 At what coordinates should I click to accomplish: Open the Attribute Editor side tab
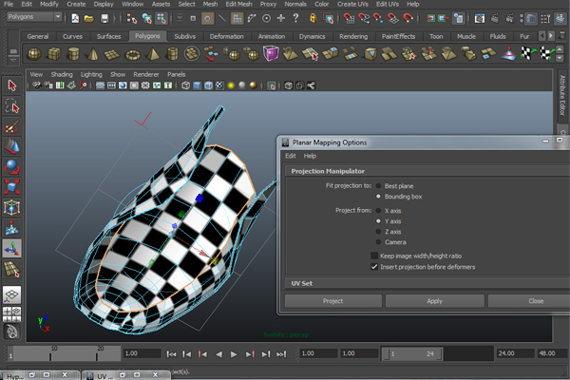click(562, 95)
